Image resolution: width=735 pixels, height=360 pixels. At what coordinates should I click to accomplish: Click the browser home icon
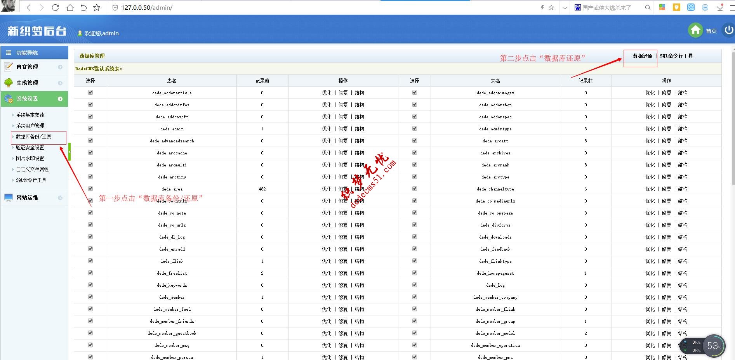(x=70, y=7)
